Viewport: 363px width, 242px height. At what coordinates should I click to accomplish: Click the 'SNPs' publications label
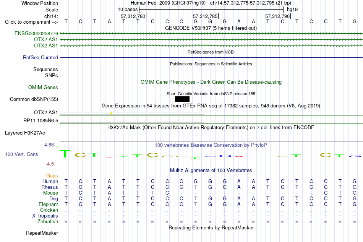coord(52,75)
